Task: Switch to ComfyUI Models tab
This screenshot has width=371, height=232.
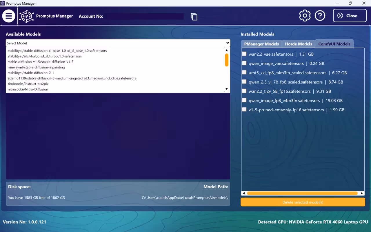Action: click(334, 44)
